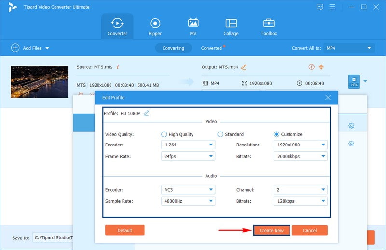Click the Save to path field

(53, 237)
